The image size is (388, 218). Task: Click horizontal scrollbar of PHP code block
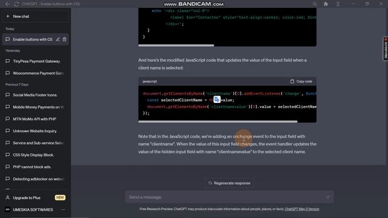click(x=176, y=45)
